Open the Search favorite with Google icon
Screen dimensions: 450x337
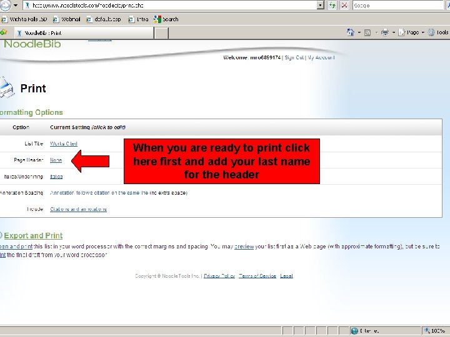coord(166,19)
